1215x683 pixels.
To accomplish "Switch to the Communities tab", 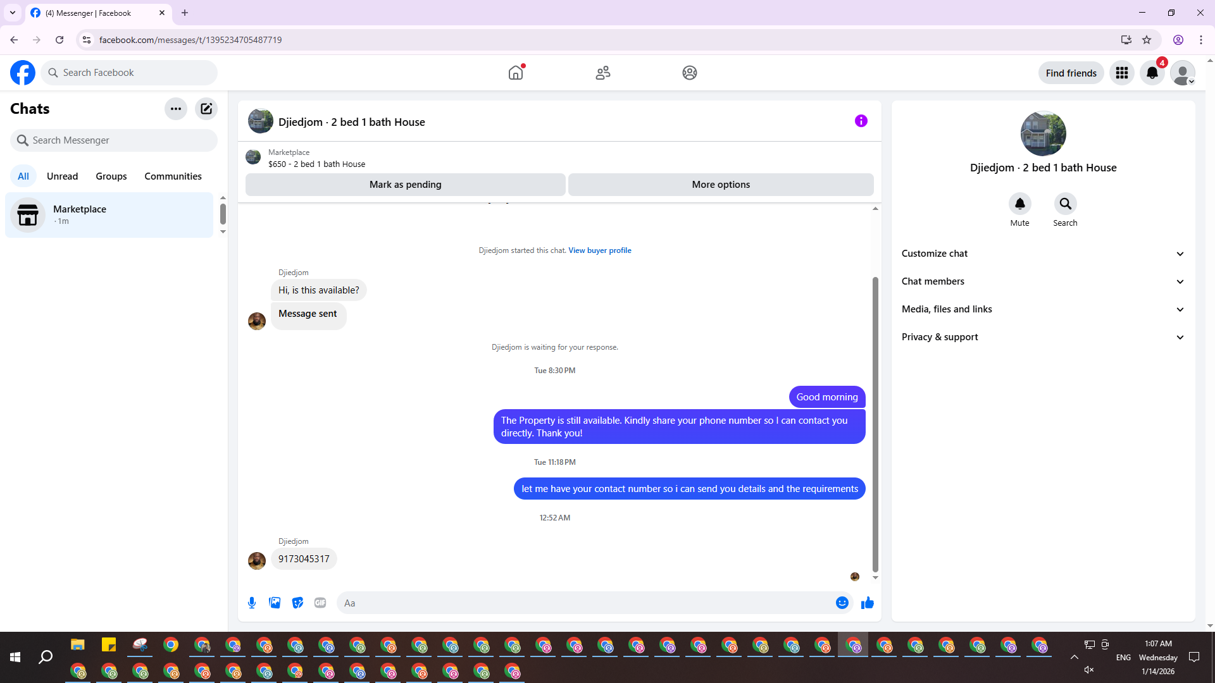I will coord(173,176).
